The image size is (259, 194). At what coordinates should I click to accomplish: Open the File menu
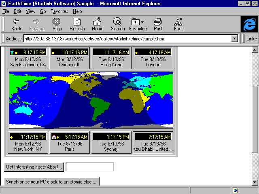click(6, 11)
